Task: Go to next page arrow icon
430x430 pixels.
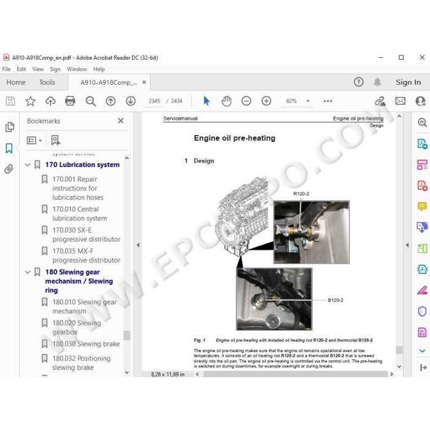Action: tap(130, 101)
